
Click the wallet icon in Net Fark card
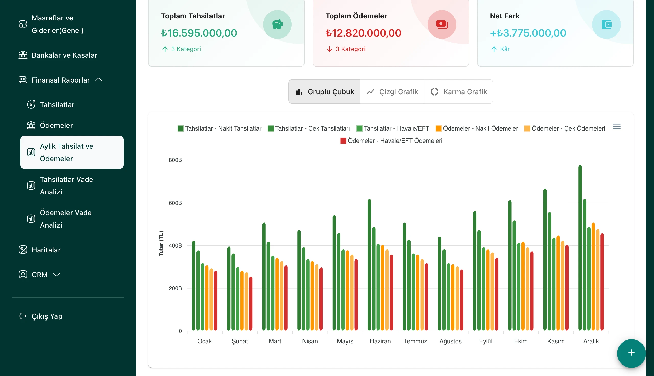point(606,25)
